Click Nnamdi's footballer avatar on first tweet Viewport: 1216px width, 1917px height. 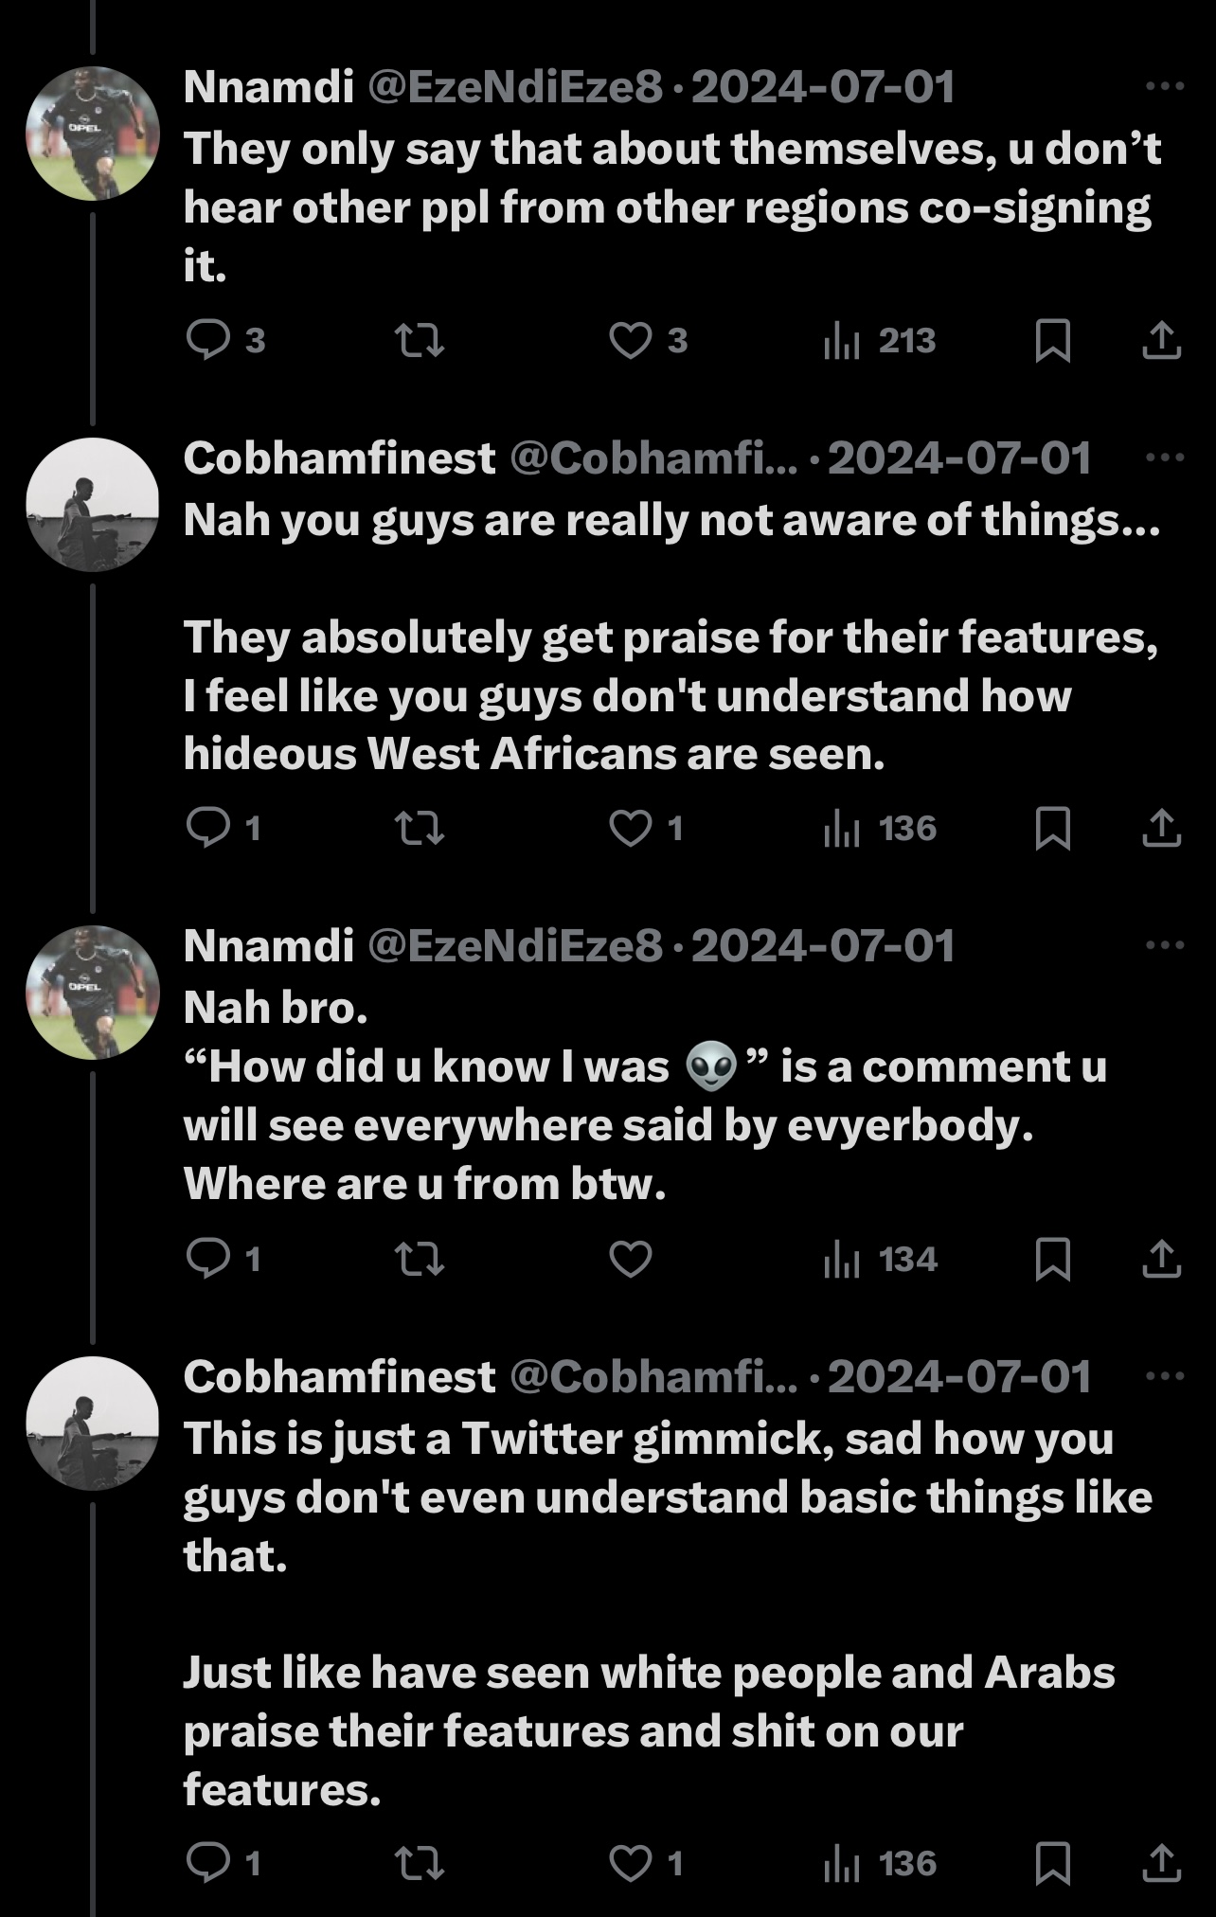92,134
